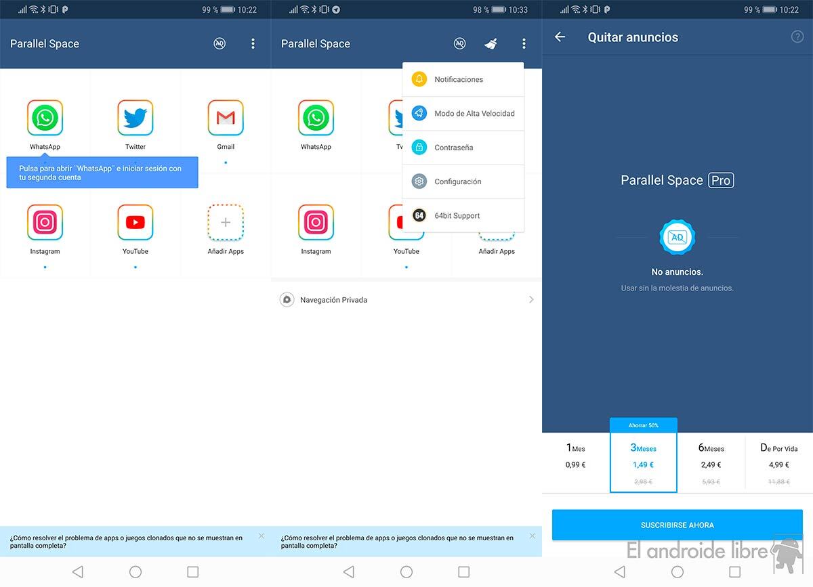Tap Parallel Space title in left screen

tap(45, 43)
